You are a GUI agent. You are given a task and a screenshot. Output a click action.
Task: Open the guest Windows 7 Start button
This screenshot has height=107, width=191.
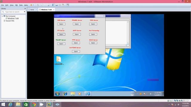(x=57, y=94)
